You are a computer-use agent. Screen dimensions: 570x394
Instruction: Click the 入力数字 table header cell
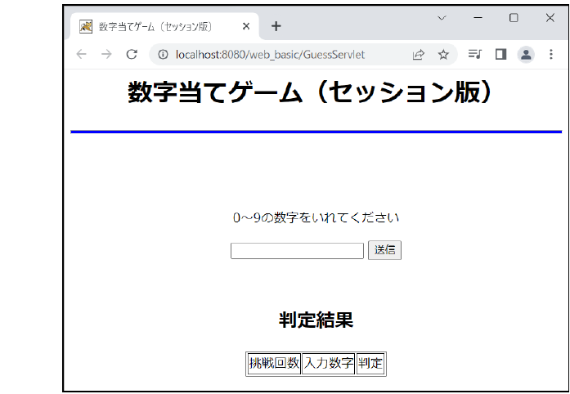pyautogui.click(x=329, y=364)
